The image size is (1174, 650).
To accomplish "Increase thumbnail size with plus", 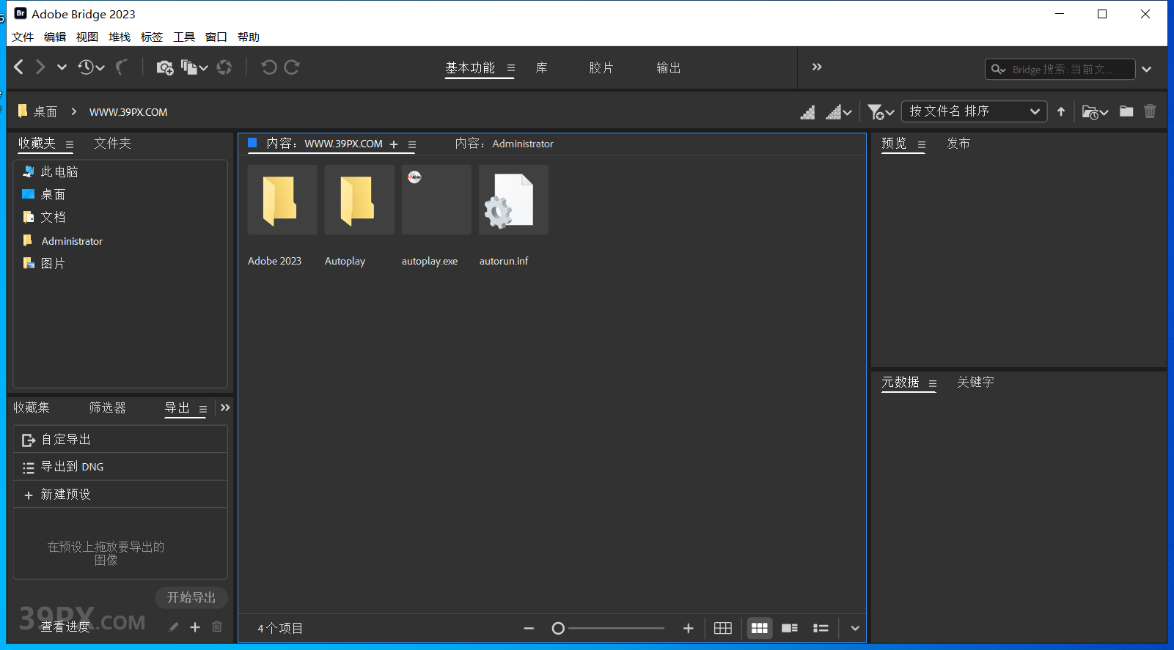I will (x=688, y=628).
